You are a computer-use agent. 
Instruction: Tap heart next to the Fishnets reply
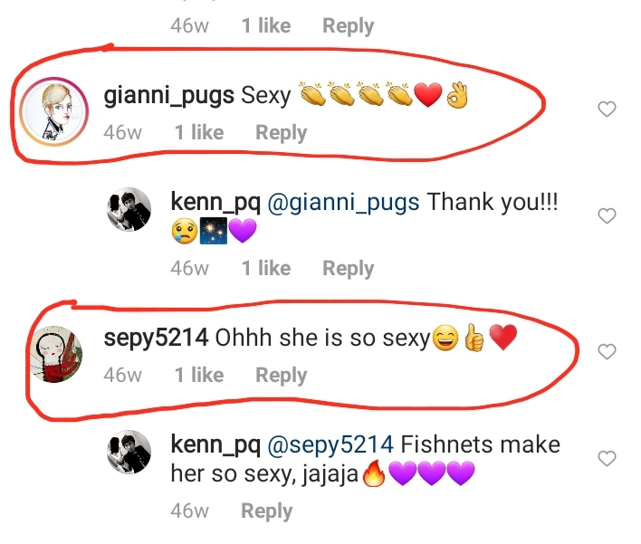608,458
